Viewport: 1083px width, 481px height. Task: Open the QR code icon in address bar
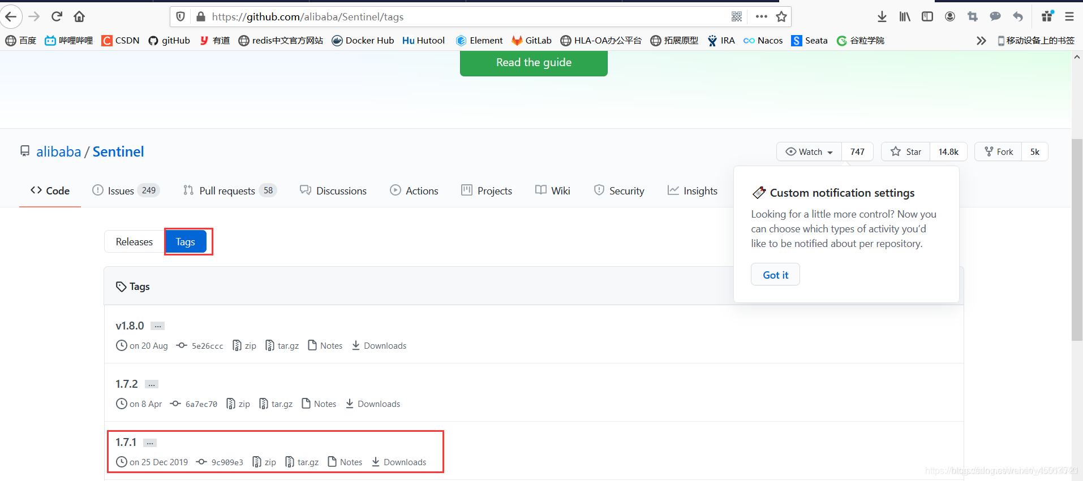[x=736, y=17]
